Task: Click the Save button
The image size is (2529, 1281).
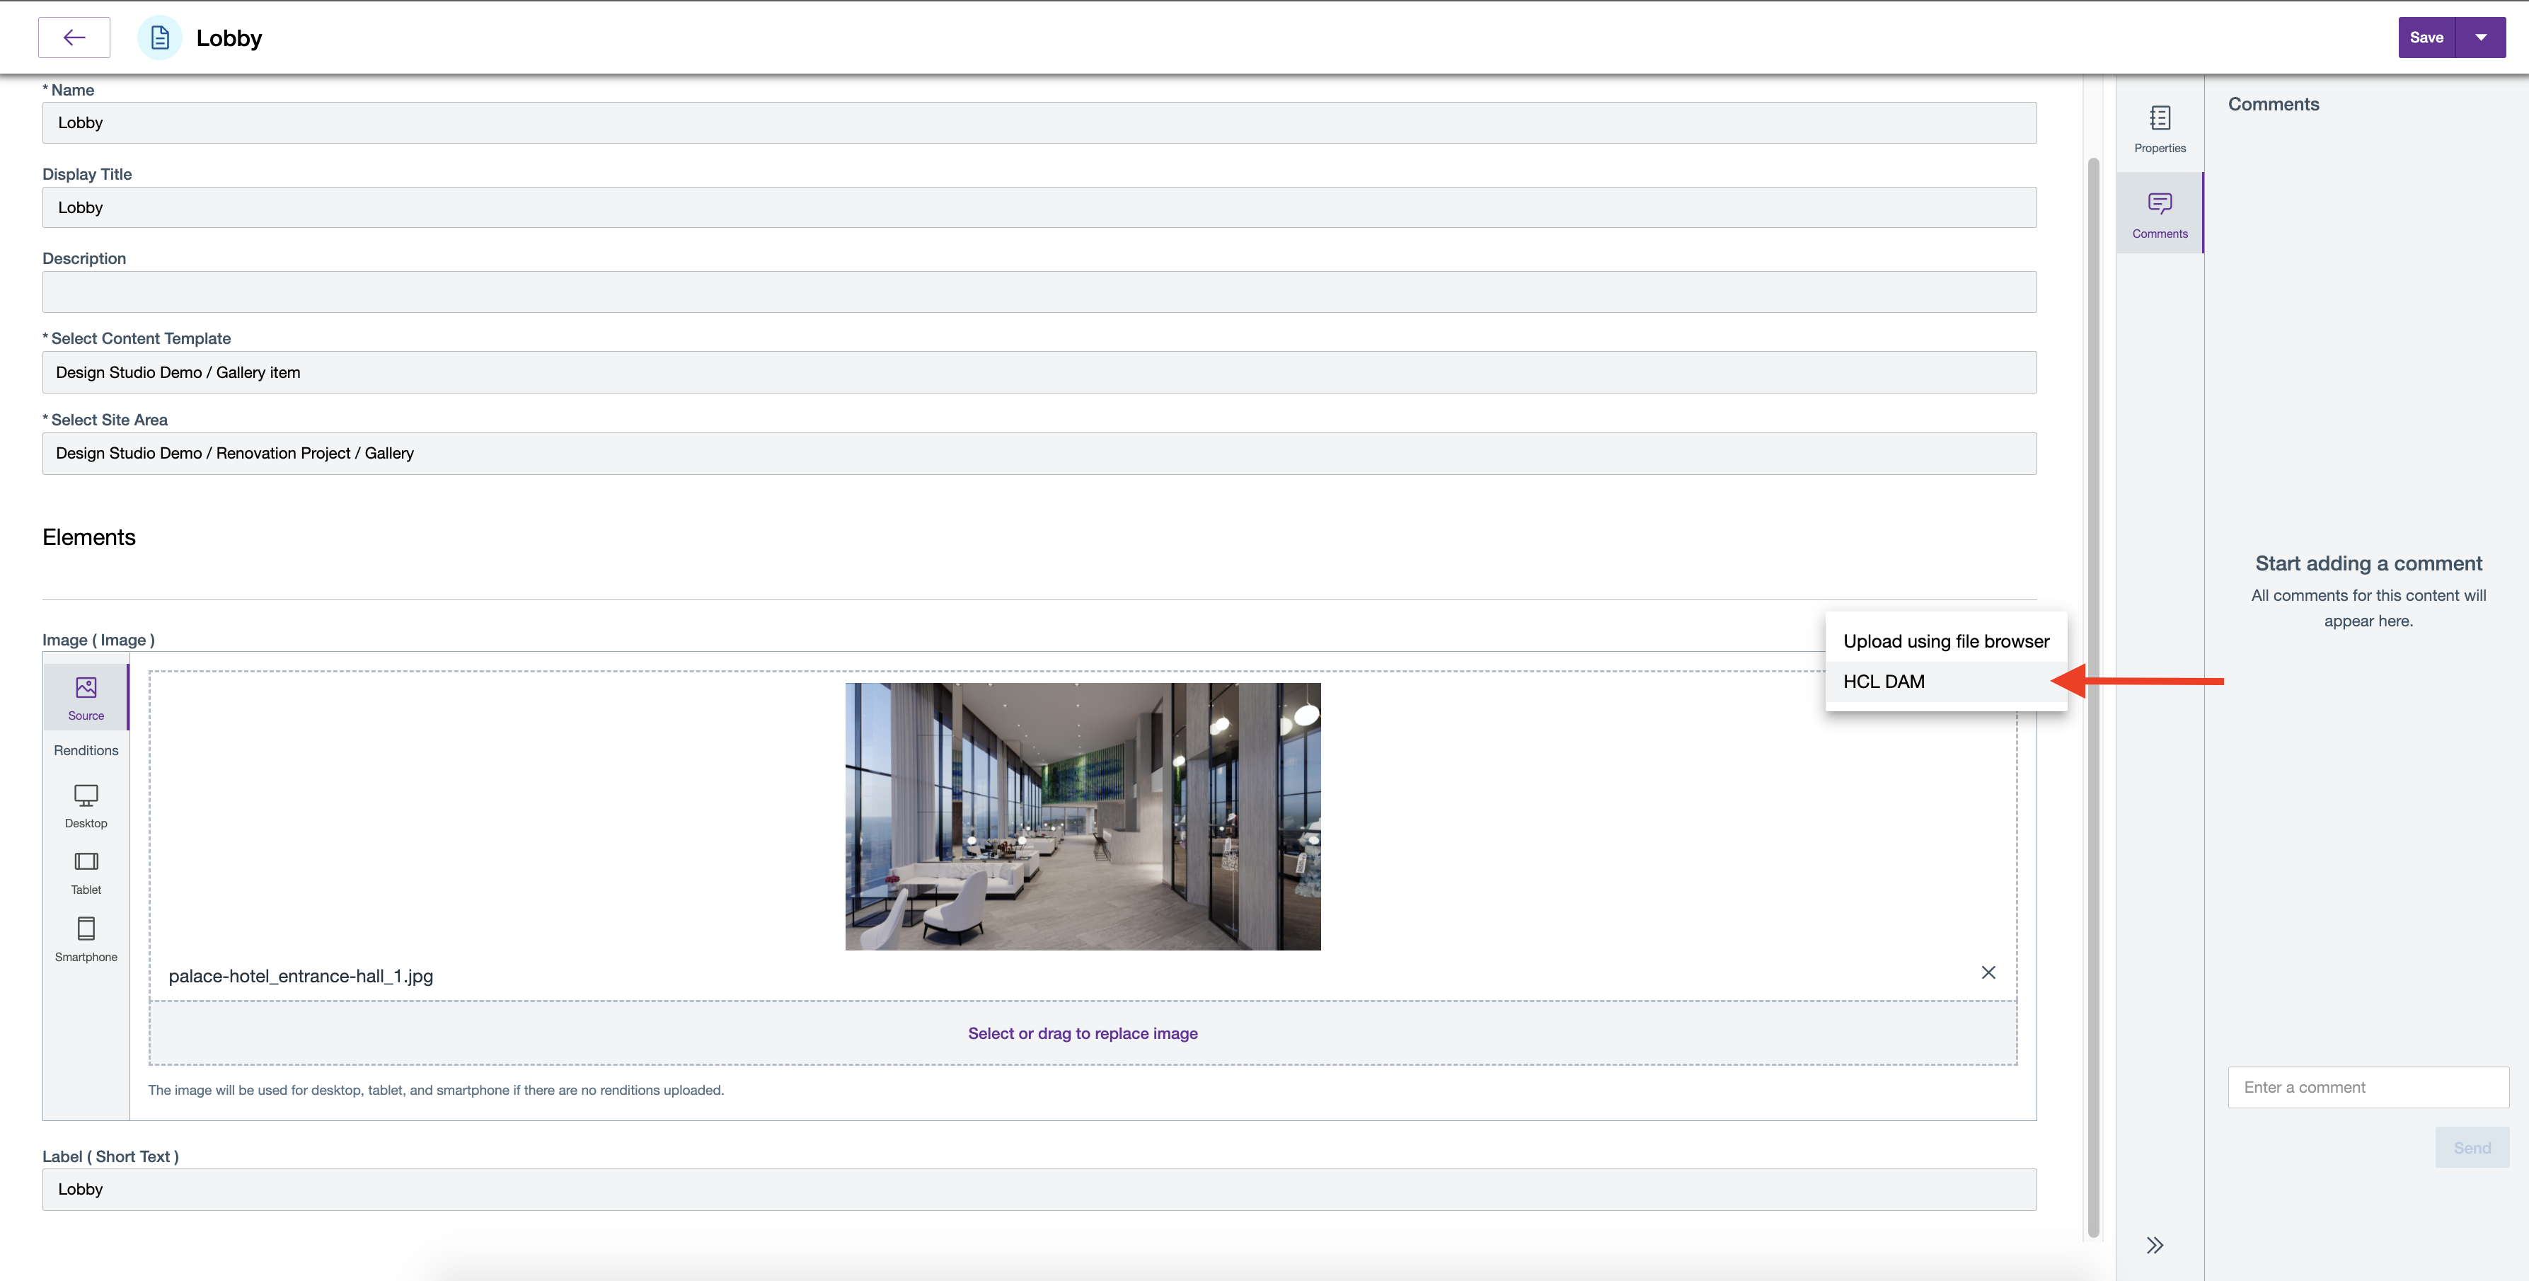Action: (2426, 38)
